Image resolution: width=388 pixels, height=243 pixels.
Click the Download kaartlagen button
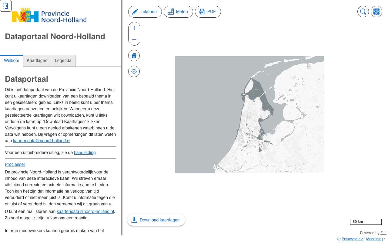point(156,220)
